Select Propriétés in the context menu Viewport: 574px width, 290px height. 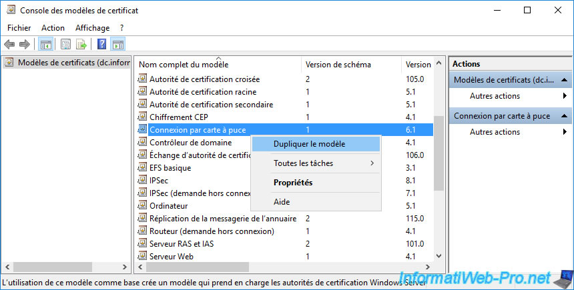(x=293, y=183)
